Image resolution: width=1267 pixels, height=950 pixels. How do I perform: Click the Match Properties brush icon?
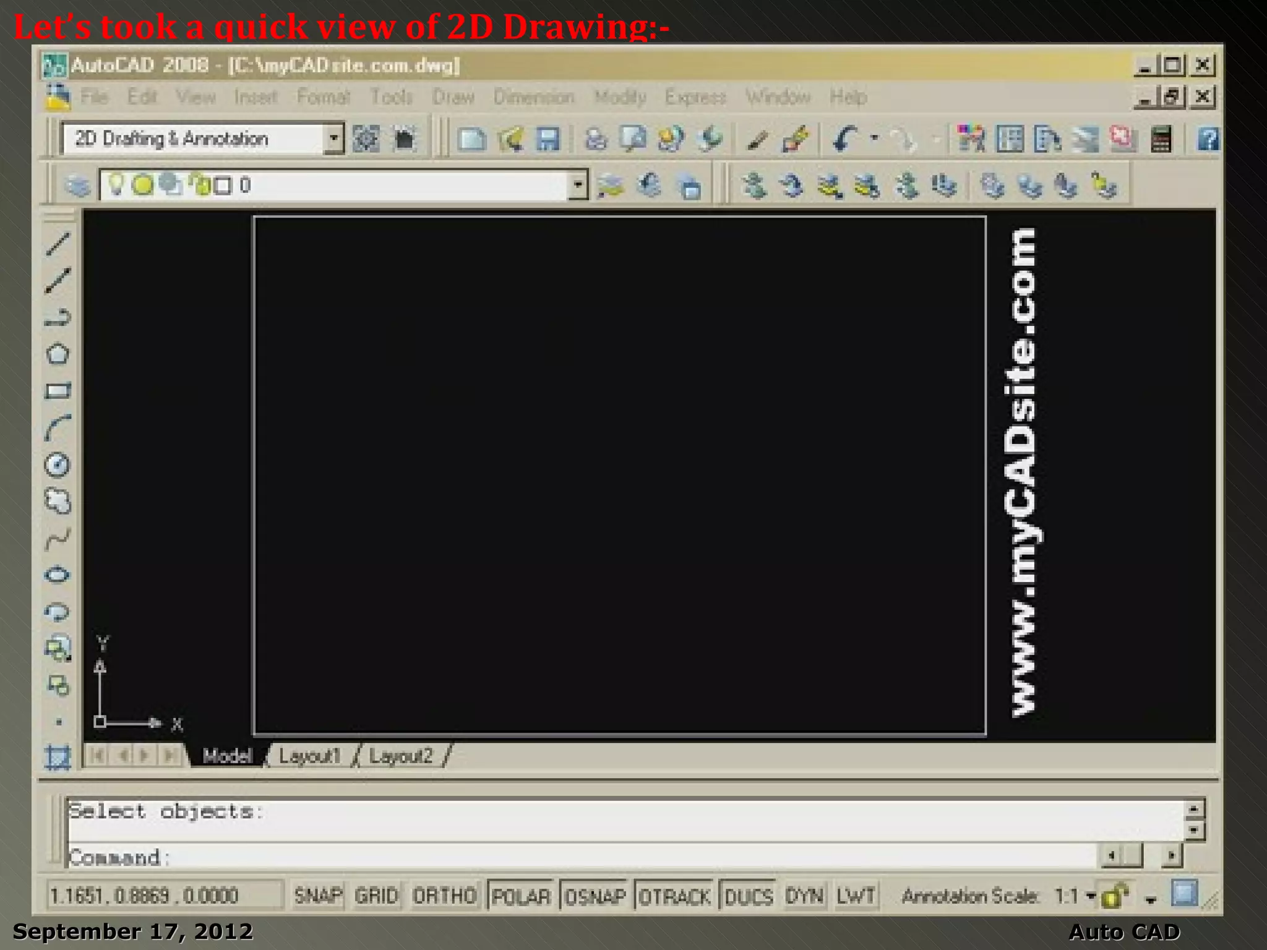point(796,139)
